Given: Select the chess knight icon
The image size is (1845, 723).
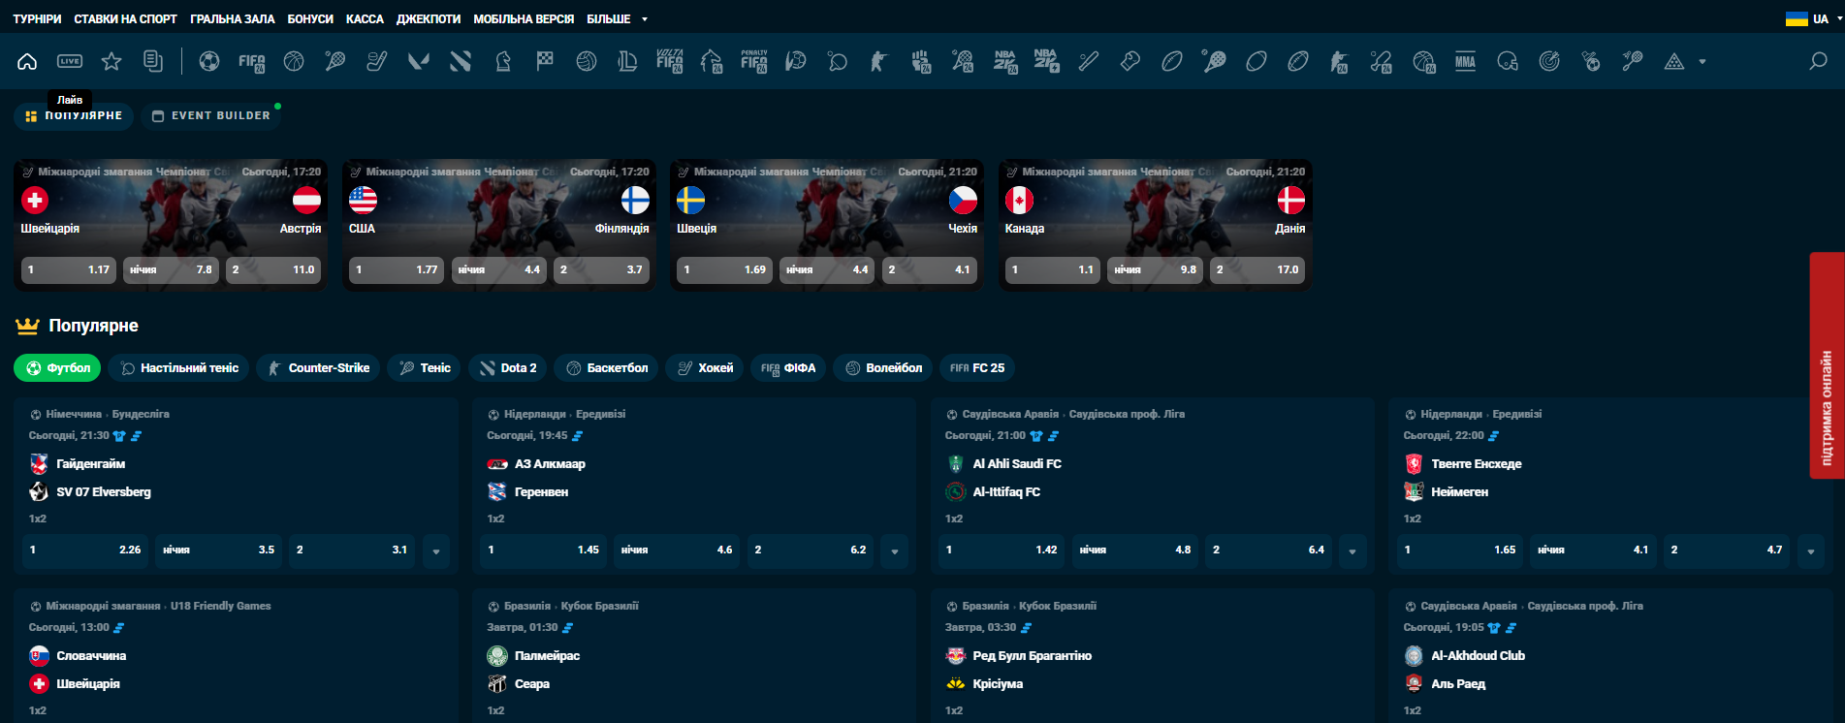Looking at the screenshot, I should [x=502, y=62].
